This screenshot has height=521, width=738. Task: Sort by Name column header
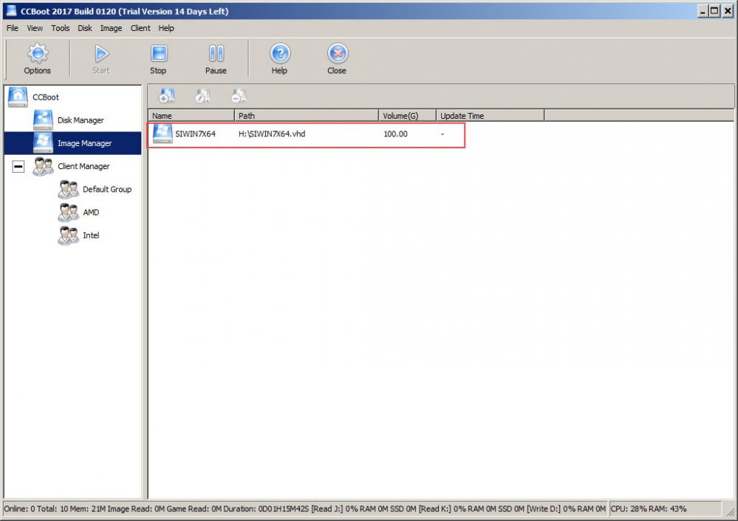(x=191, y=116)
